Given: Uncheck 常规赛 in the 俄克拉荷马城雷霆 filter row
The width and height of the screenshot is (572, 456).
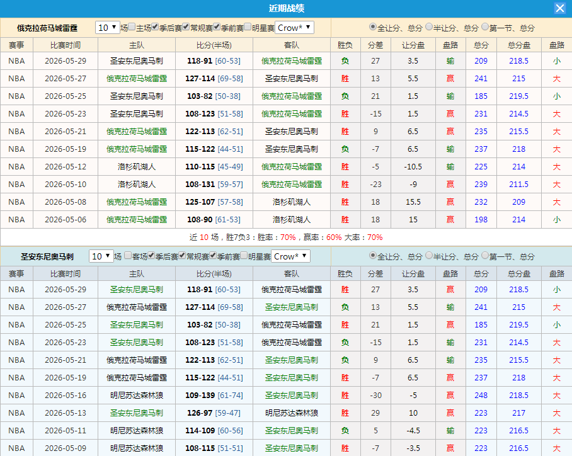Looking at the screenshot, I should [186, 26].
